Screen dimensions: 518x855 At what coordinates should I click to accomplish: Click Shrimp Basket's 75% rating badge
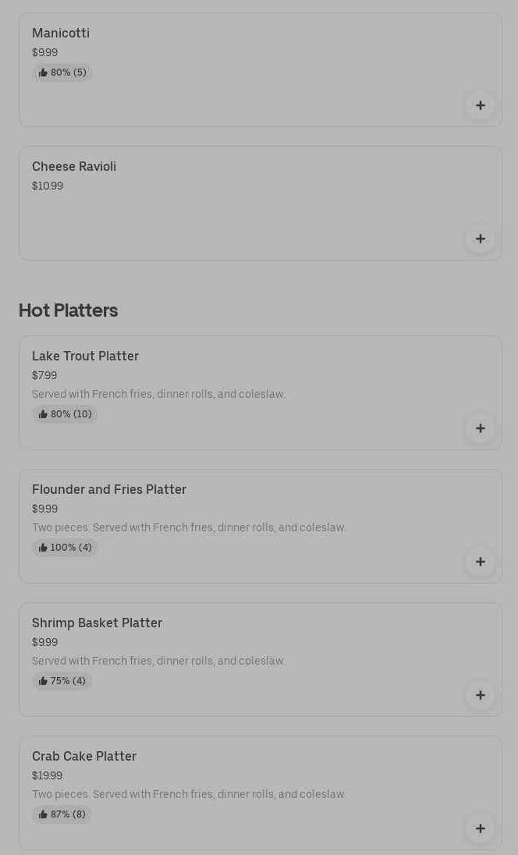pos(62,681)
